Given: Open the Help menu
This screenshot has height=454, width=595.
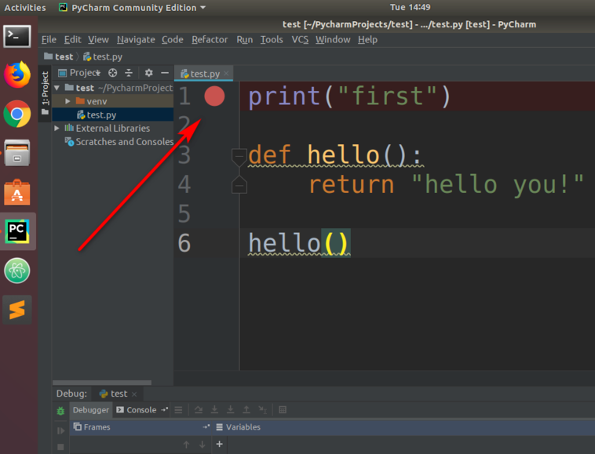Looking at the screenshot, I should point(367,40).
